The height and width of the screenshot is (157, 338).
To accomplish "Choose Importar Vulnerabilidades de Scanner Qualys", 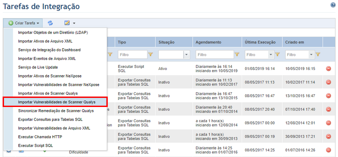I will 55,102.
